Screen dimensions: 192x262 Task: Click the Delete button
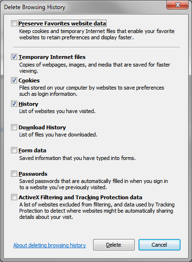tap(114, 245)
